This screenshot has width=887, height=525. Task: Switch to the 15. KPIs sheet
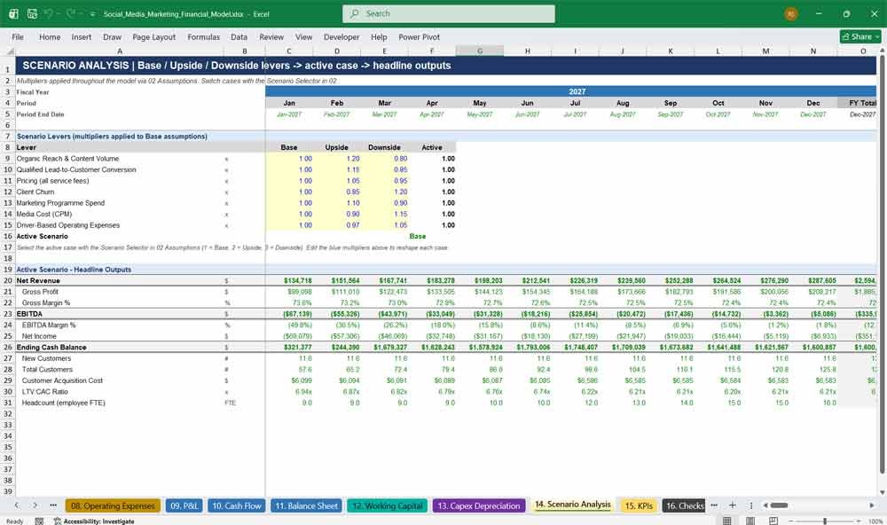pyautogui.click(x=638, y=505)
